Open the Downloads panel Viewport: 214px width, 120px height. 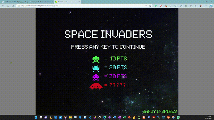point(196,6)
